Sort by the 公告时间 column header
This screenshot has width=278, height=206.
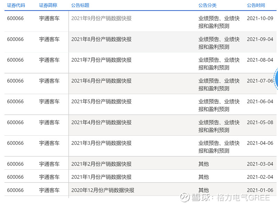pos(255,6)
